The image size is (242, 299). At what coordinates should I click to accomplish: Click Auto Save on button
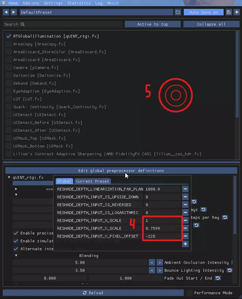point(204,12)
